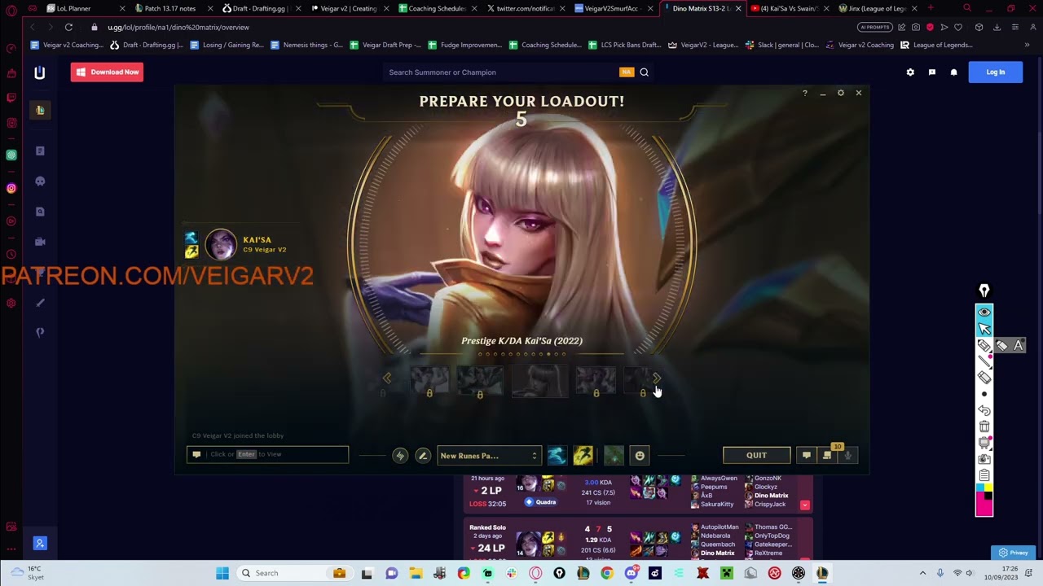The width and height of the screenshot is (1043, 586).
Task: Select the center skin thumbnail
Action: tap(539, 381)
